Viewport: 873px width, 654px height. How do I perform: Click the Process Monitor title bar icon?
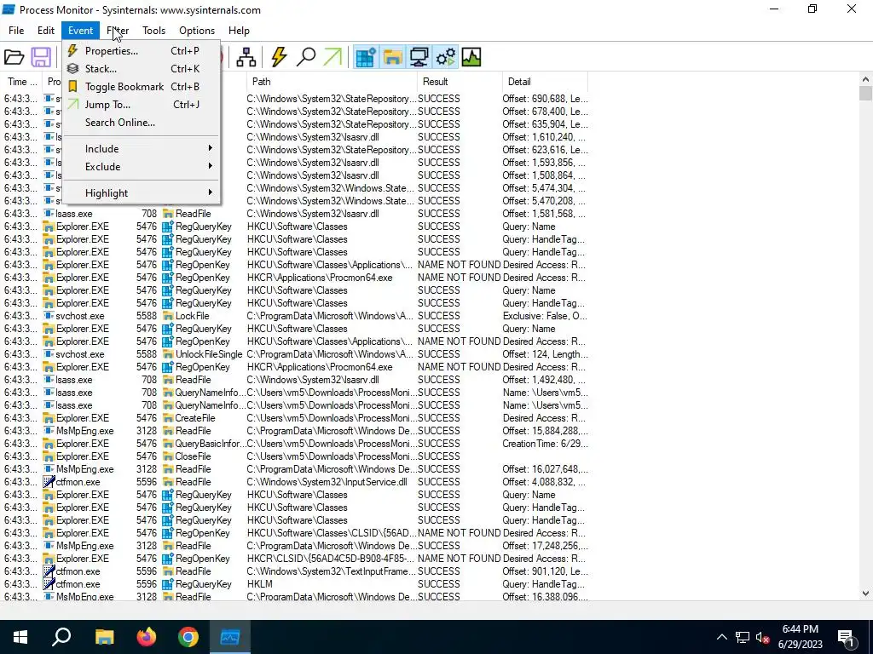(x=9, y=9)
